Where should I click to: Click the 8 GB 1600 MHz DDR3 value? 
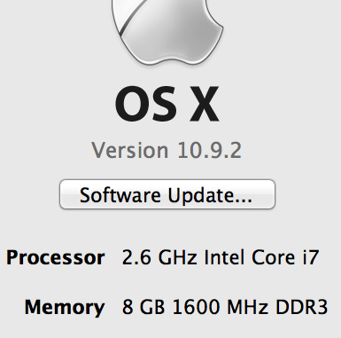point(225,307)
